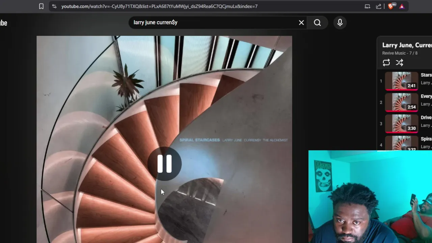Share this page using the address bar icon
Viewport: 432px width, 243px height.
[x=379, y=6]
